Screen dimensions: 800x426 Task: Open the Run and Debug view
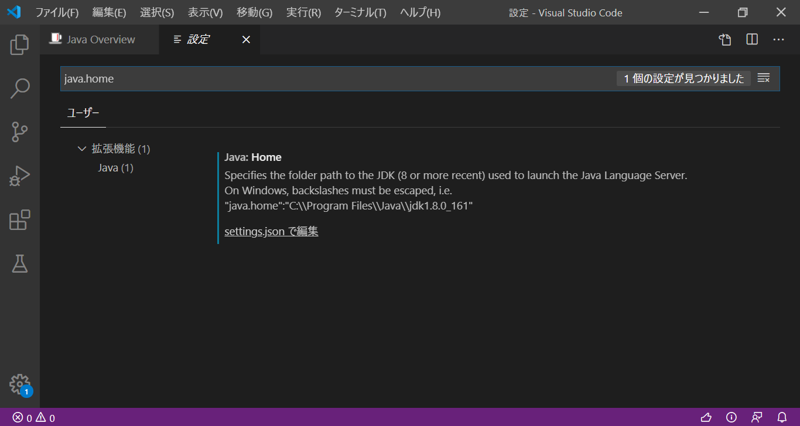pyautogui.click(x=20, y=176)
